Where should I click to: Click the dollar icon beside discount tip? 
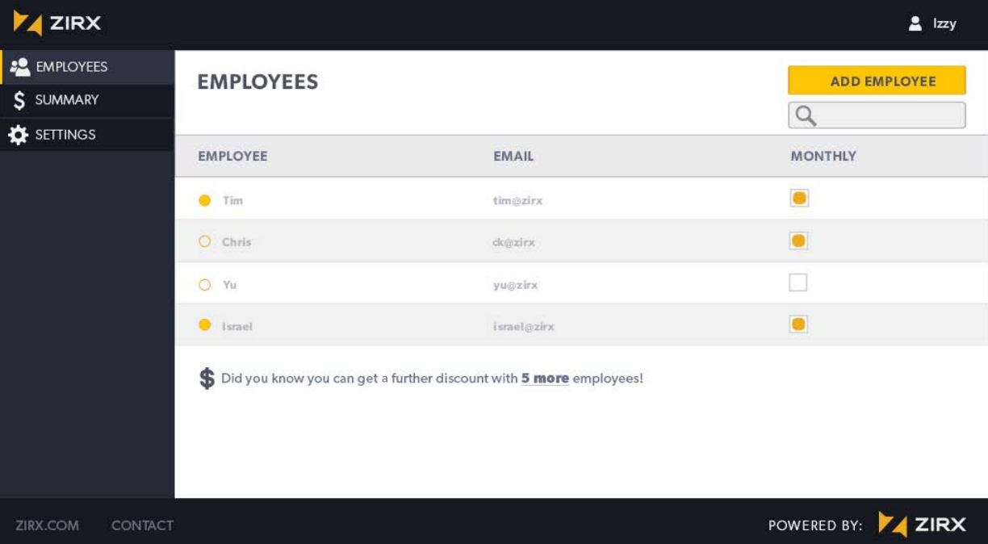click(207, 379)
